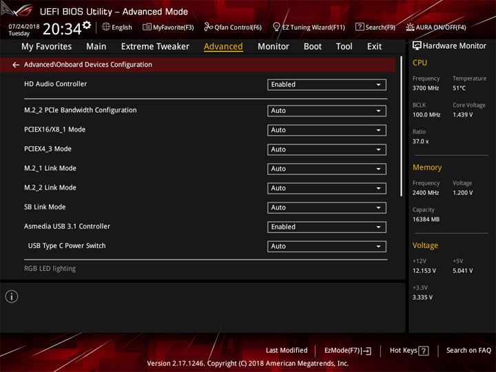Viewport: 496px width, 372px height.
Task: Click Last Modified
Action: tap(287, 351)
